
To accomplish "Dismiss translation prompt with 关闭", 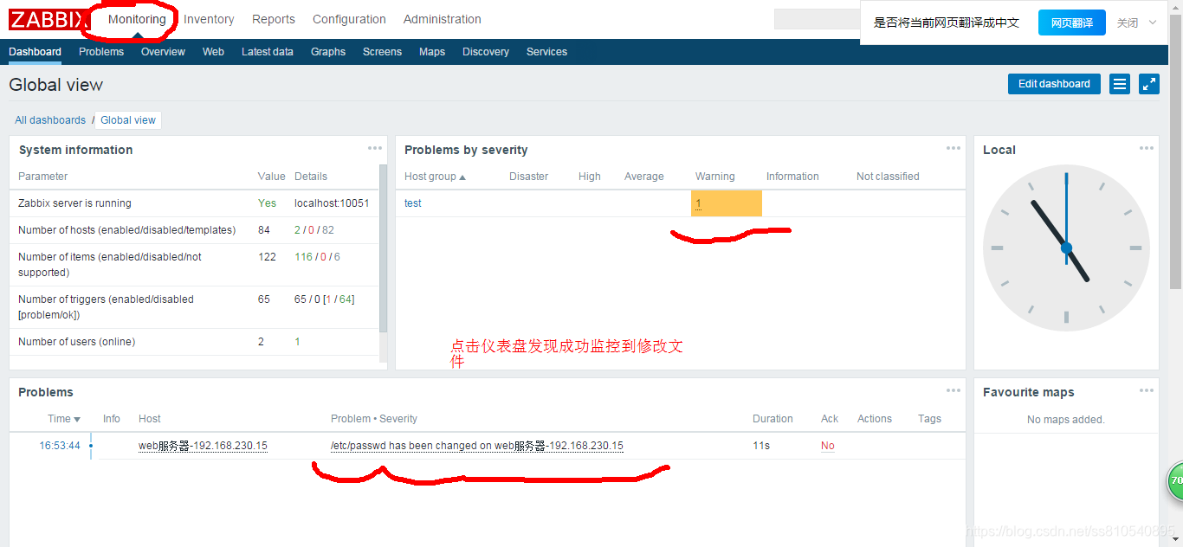I will (x=1128, y=23).
